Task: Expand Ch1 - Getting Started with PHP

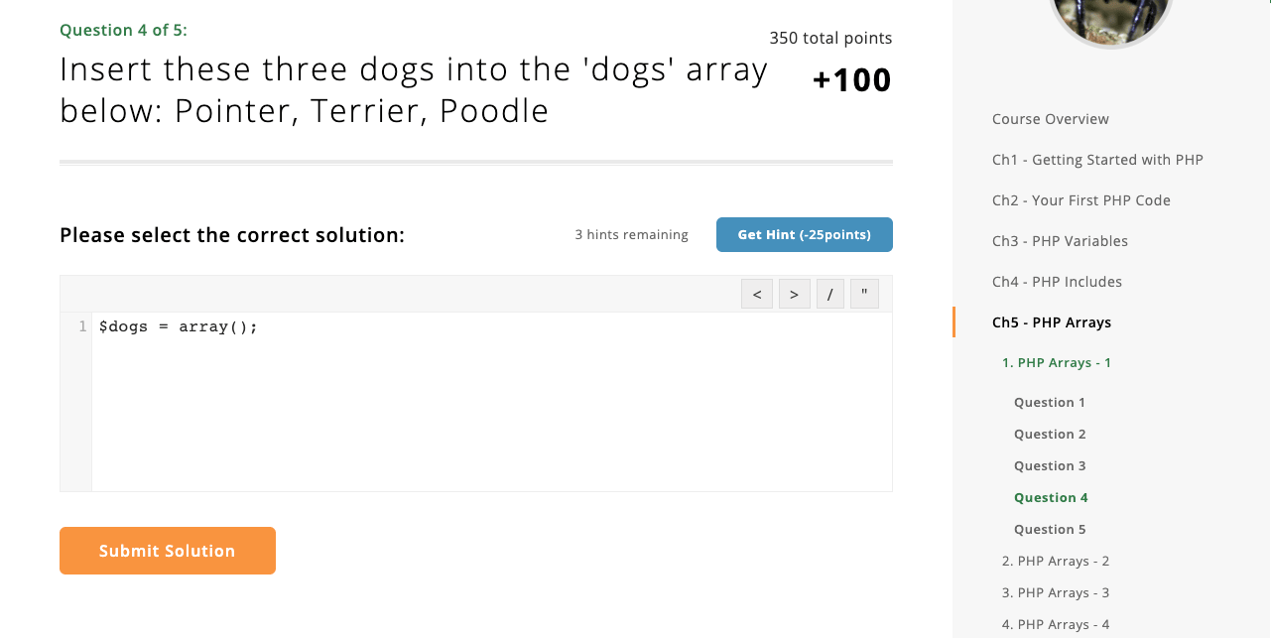Action: [x=1097, y=160]
